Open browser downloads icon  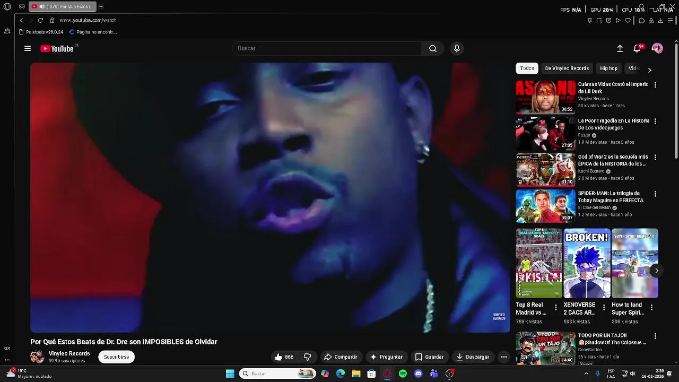(x=660, y=21)
